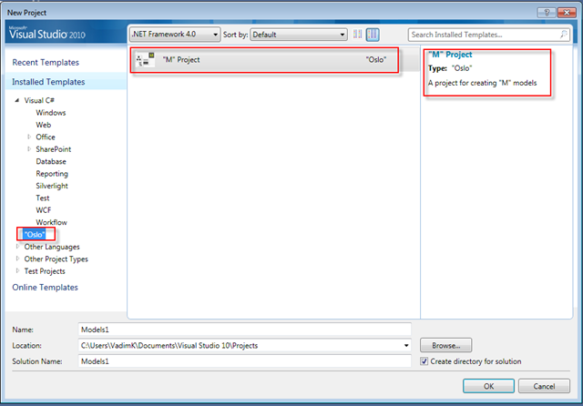Select the Database template category
Image resolution: width=583 pixels, height=406 pixels.
tap(51, 162)
